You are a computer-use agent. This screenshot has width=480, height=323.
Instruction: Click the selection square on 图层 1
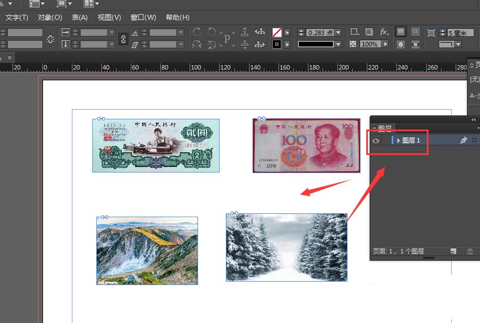(x=474, y=140)
